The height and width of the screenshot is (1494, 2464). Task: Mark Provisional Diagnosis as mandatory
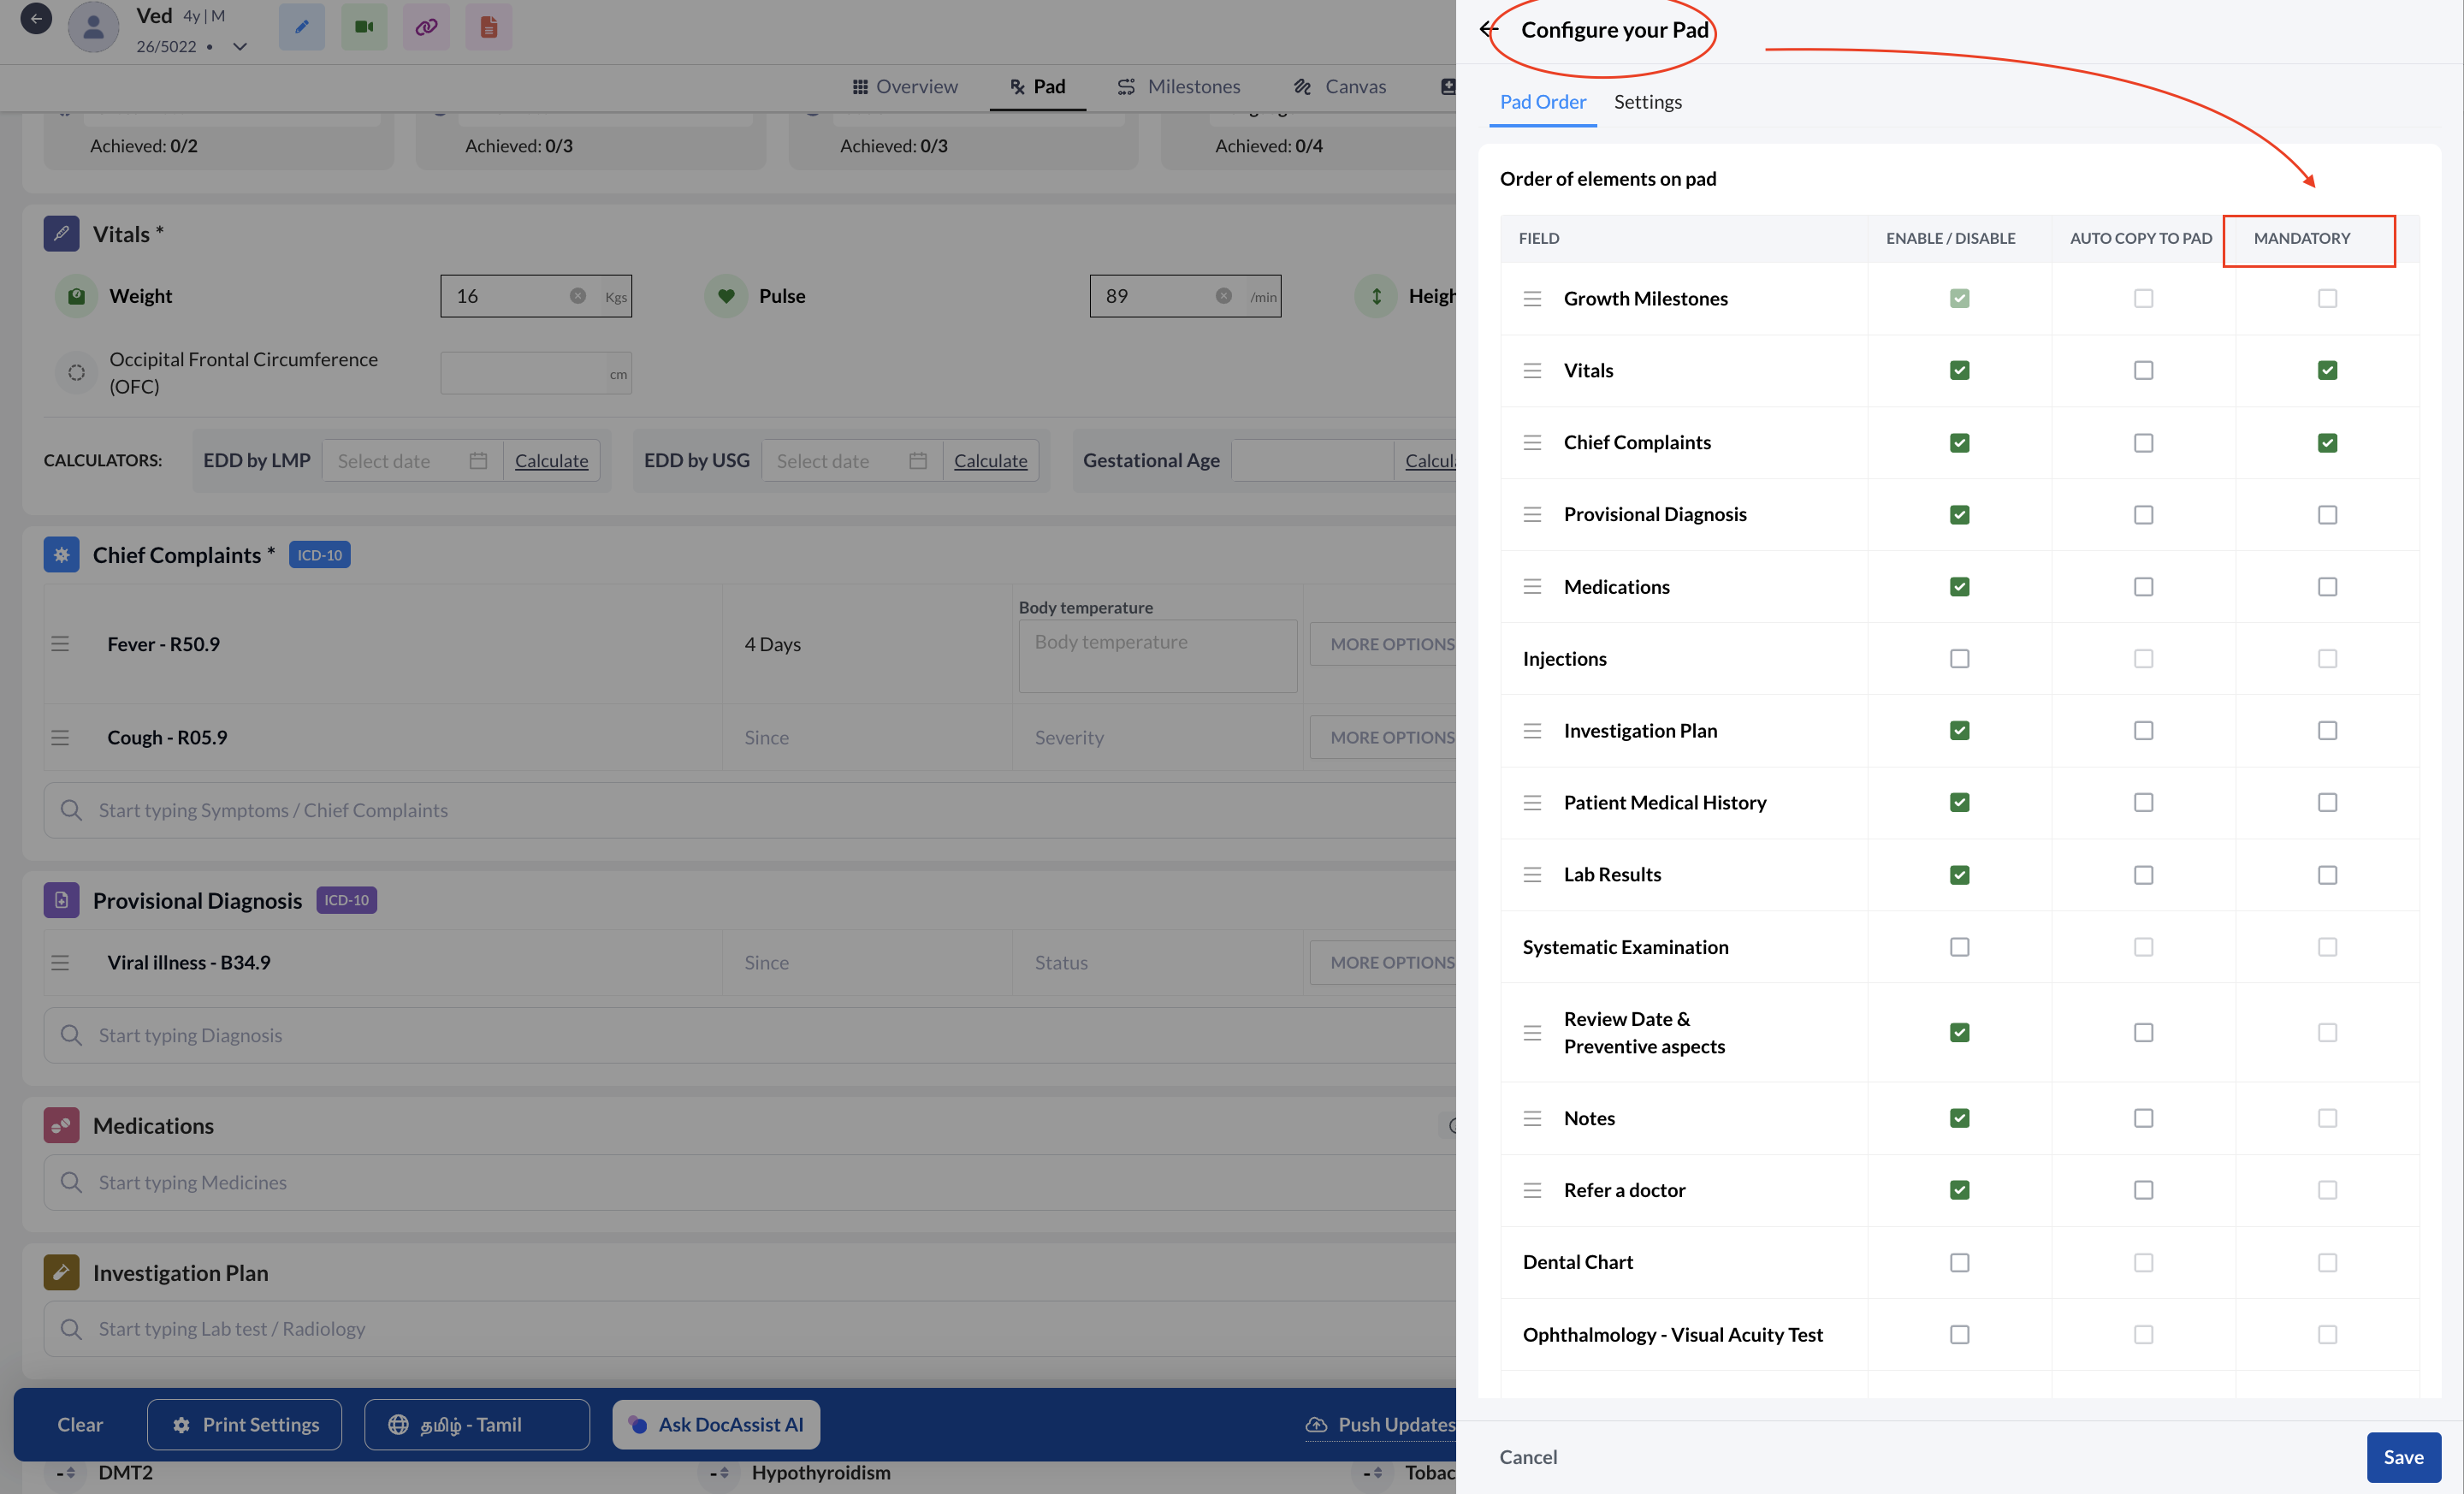coord(2326,515)
